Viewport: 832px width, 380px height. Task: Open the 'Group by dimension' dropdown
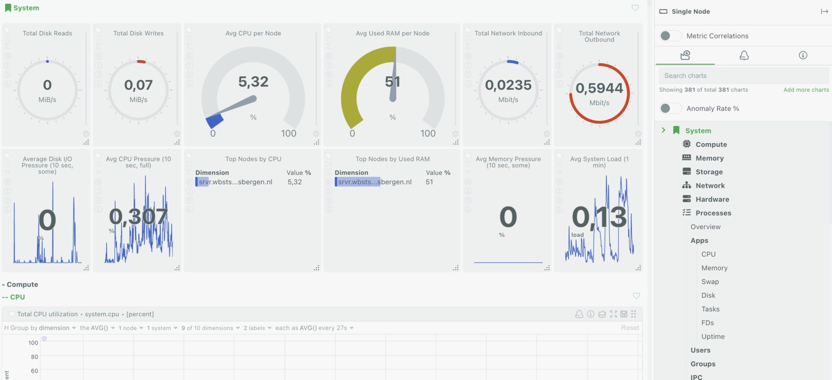click(x=42, y=328)
